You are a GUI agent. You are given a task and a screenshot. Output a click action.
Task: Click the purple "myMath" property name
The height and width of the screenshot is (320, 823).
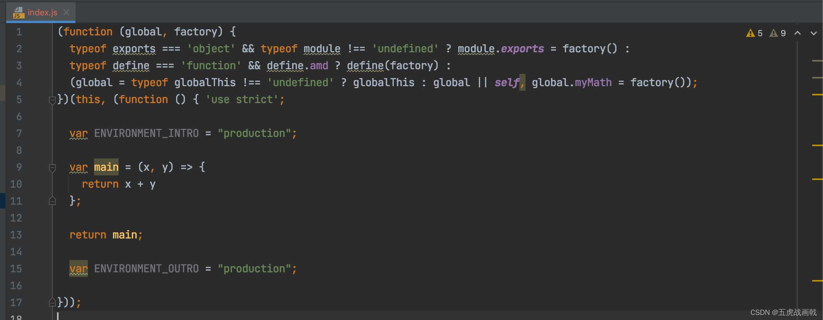pos(593,83)
